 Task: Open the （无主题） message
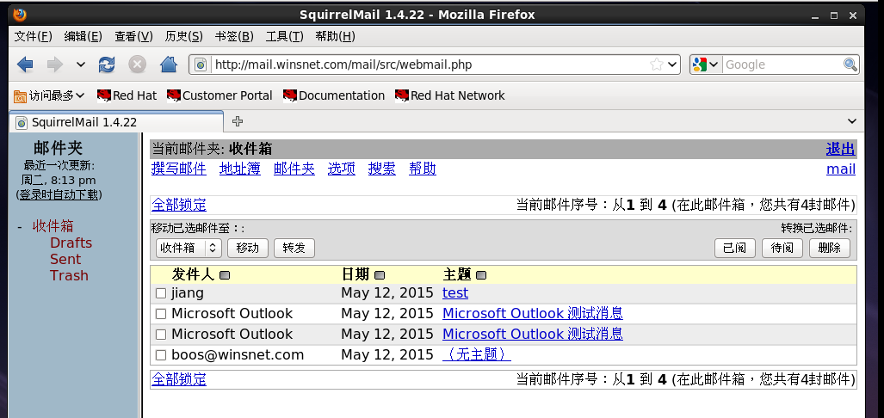tap(477, 355)
